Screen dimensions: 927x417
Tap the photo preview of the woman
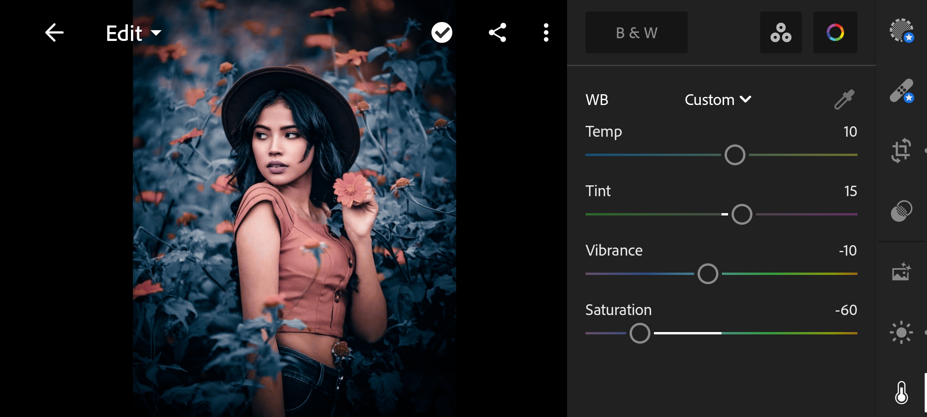(294, 208)
